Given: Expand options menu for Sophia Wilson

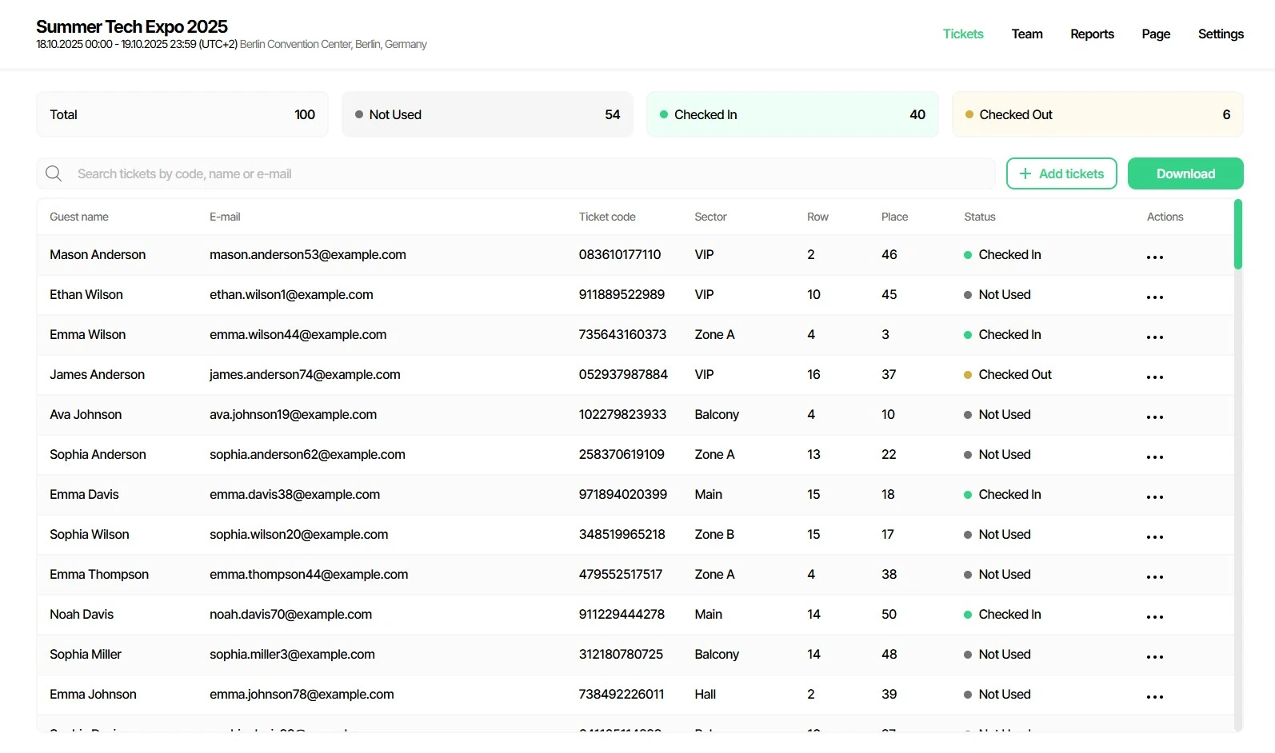Looking at the screenshot, I should [1154, 536].
